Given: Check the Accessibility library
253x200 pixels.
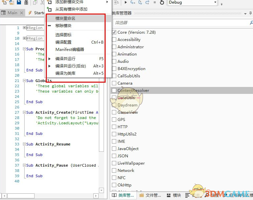Looking at the screenshot, I should [114, 40].
